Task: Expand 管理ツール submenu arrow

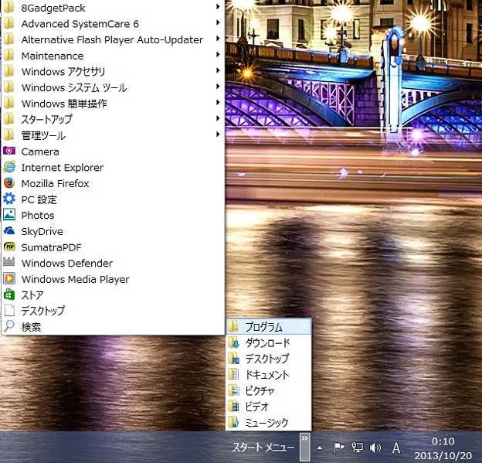Action: pyautogui.click(x=218, y=134)
